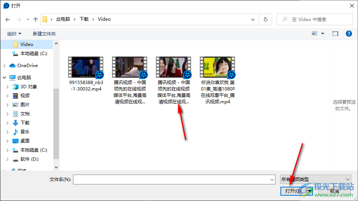Image resolution: width=358 pixels, height=201 pixels.
Task: Change view using the view mode icon
Action: [x=314, y=34]
